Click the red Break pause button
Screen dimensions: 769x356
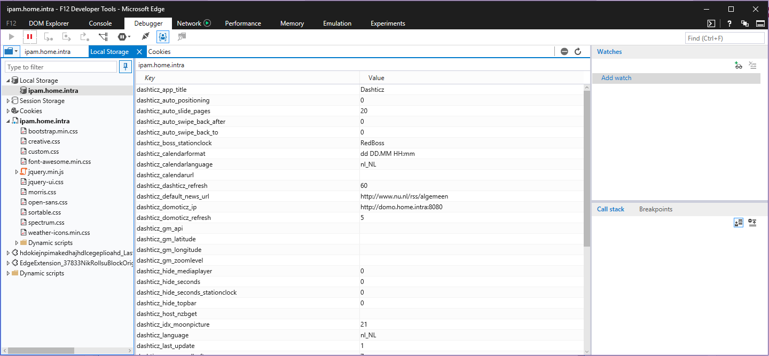pos(29,37)
